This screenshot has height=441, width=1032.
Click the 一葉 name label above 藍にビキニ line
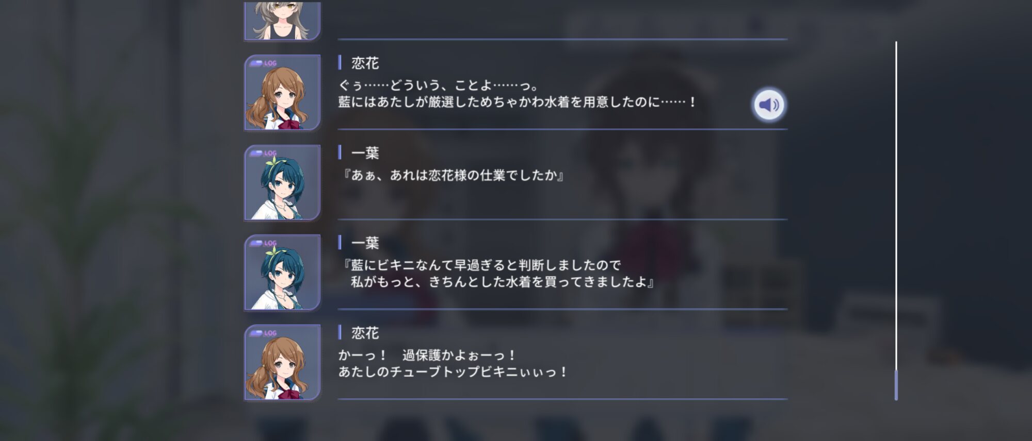pyautogui.click(x=365, y=243)
